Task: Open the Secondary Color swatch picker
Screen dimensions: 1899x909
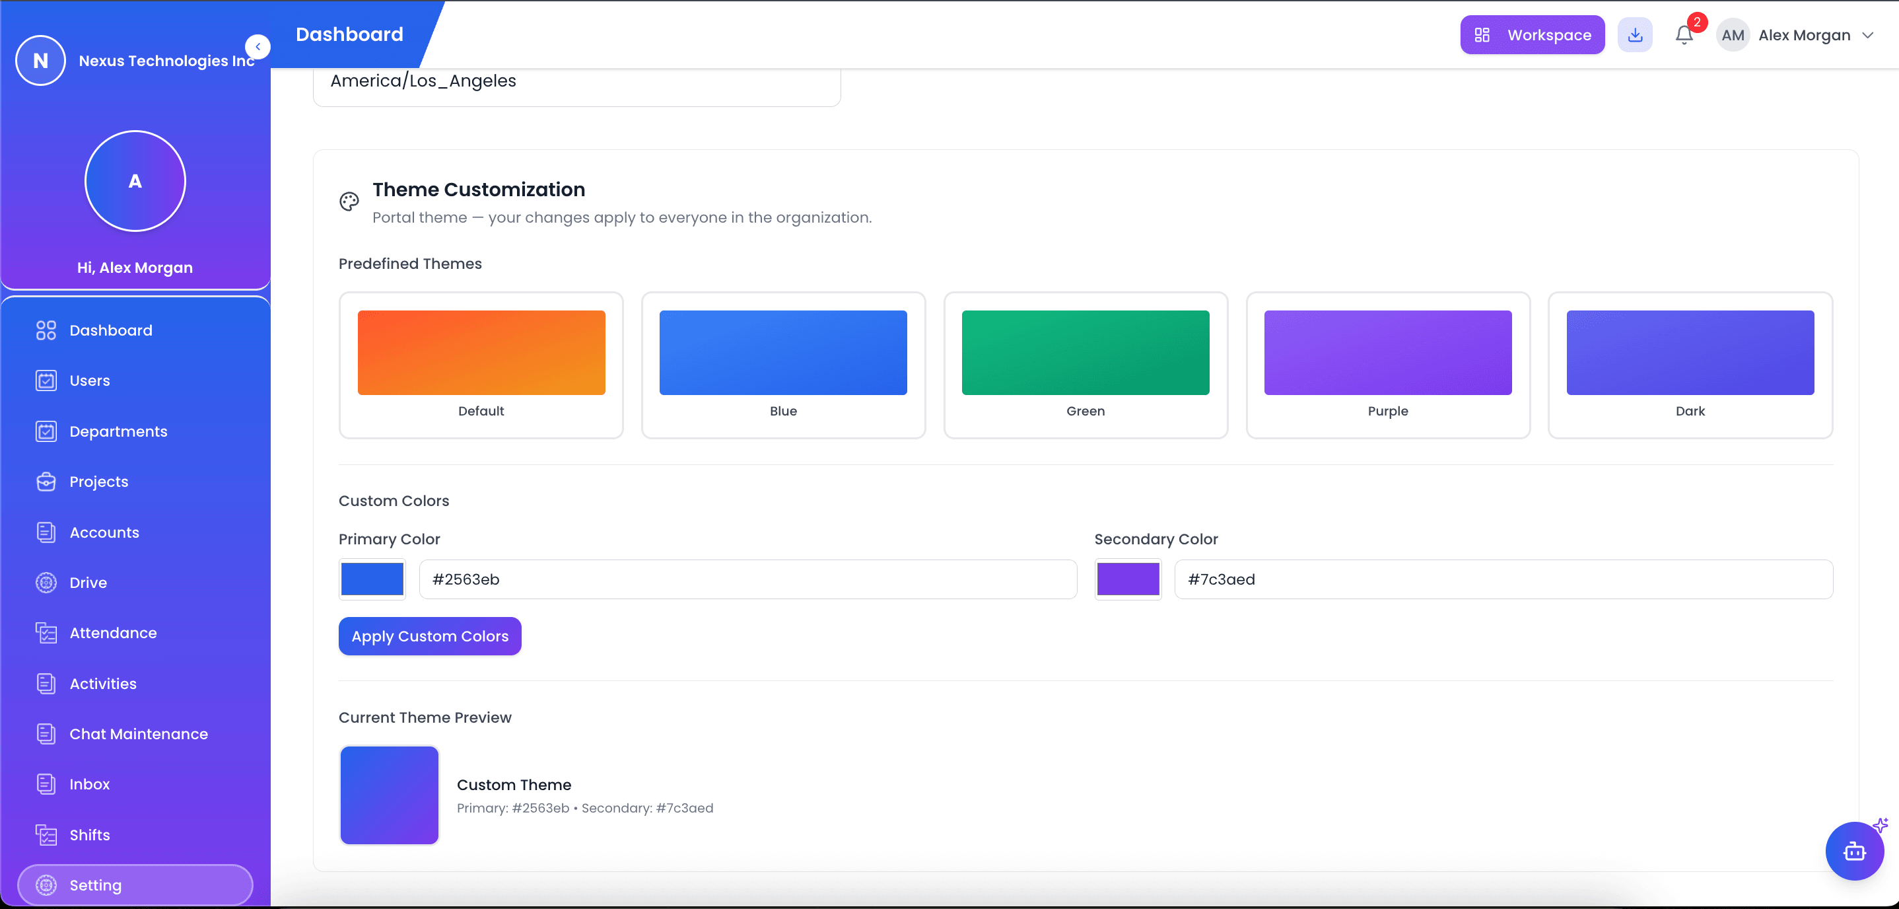Action: tap(1128, 579)
